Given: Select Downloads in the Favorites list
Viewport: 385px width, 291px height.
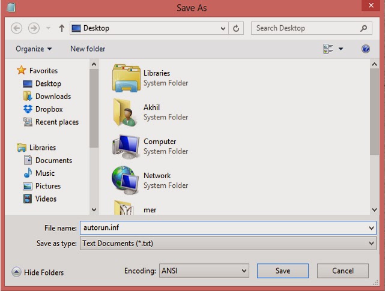Looking at the screenshot, I should tap(53, 97).
